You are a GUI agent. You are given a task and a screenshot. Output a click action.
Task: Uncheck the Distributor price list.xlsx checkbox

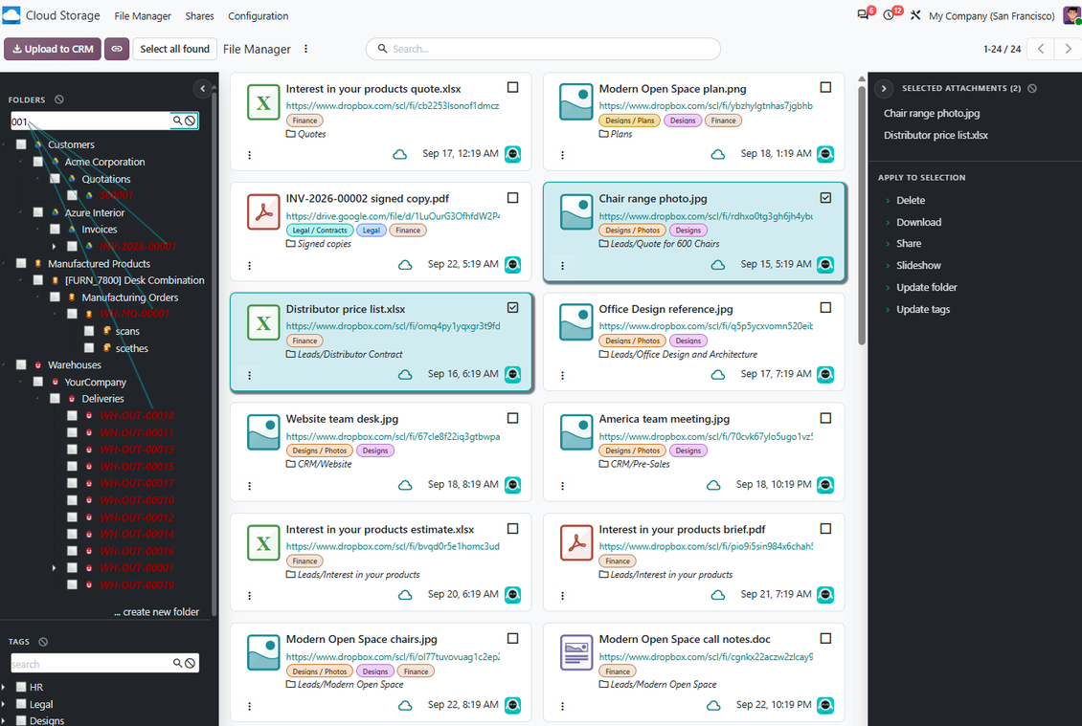pos(512,307)
